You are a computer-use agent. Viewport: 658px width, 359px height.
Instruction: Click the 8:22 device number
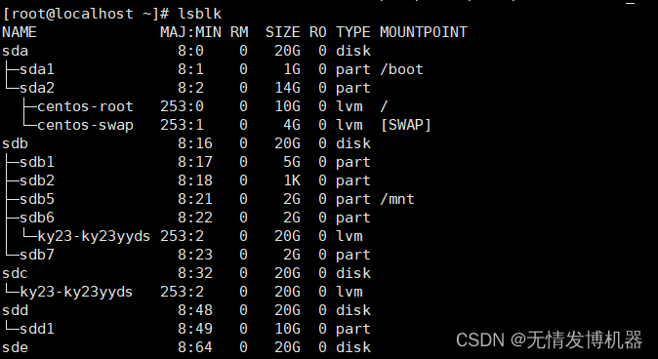pos(195,218)
